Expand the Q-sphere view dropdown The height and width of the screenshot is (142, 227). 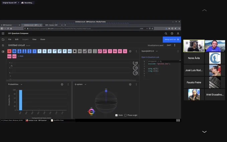[85, 84]
